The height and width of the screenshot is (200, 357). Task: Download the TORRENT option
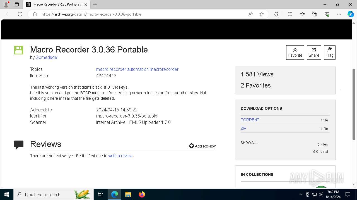(x=250, y=120)
